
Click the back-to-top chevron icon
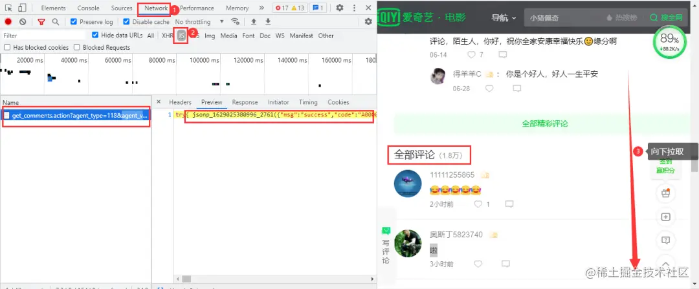click(665, 263)
